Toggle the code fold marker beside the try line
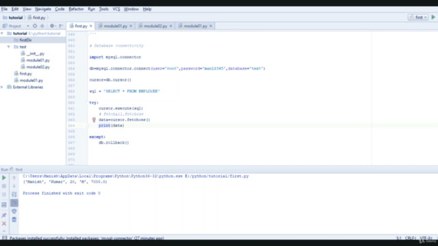This screenshot has height=246, width=438. (87, 102)
